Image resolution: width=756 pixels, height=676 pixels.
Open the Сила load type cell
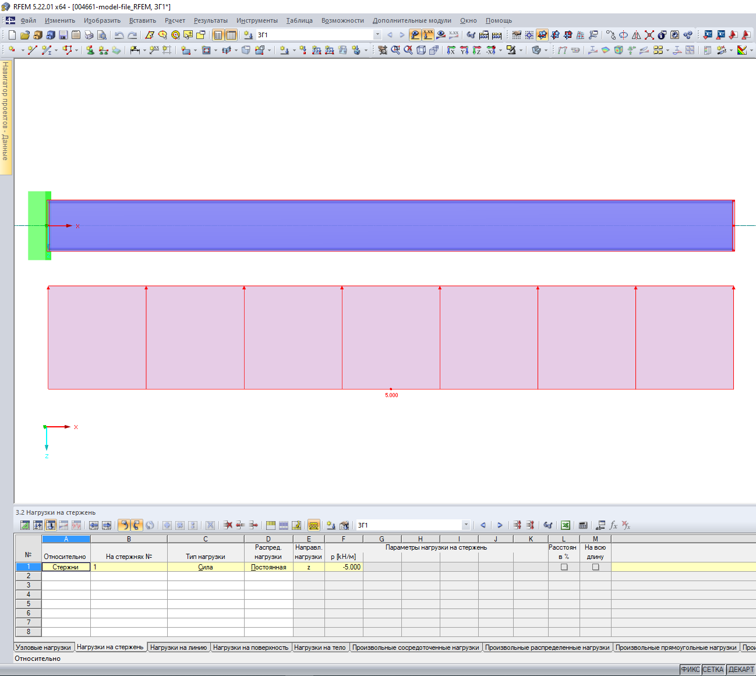coord(206,567)
